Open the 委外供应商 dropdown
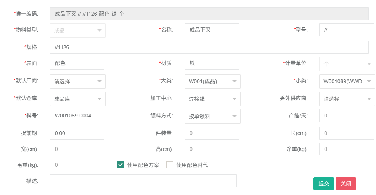376x195 pixels. (347, 98)
